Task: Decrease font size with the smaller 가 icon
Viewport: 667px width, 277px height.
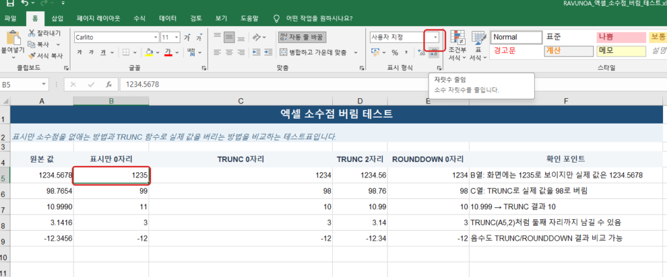Action: point(198,37)
